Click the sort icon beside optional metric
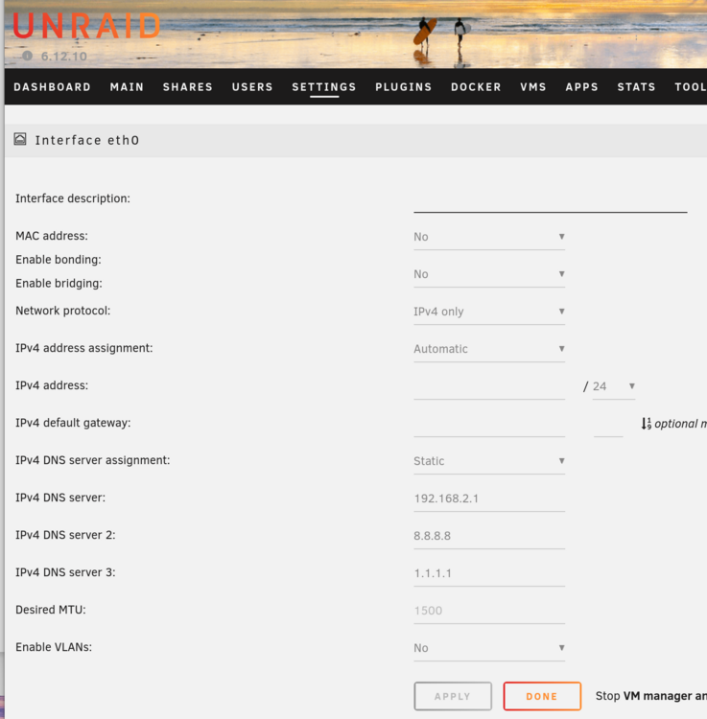 646,423
